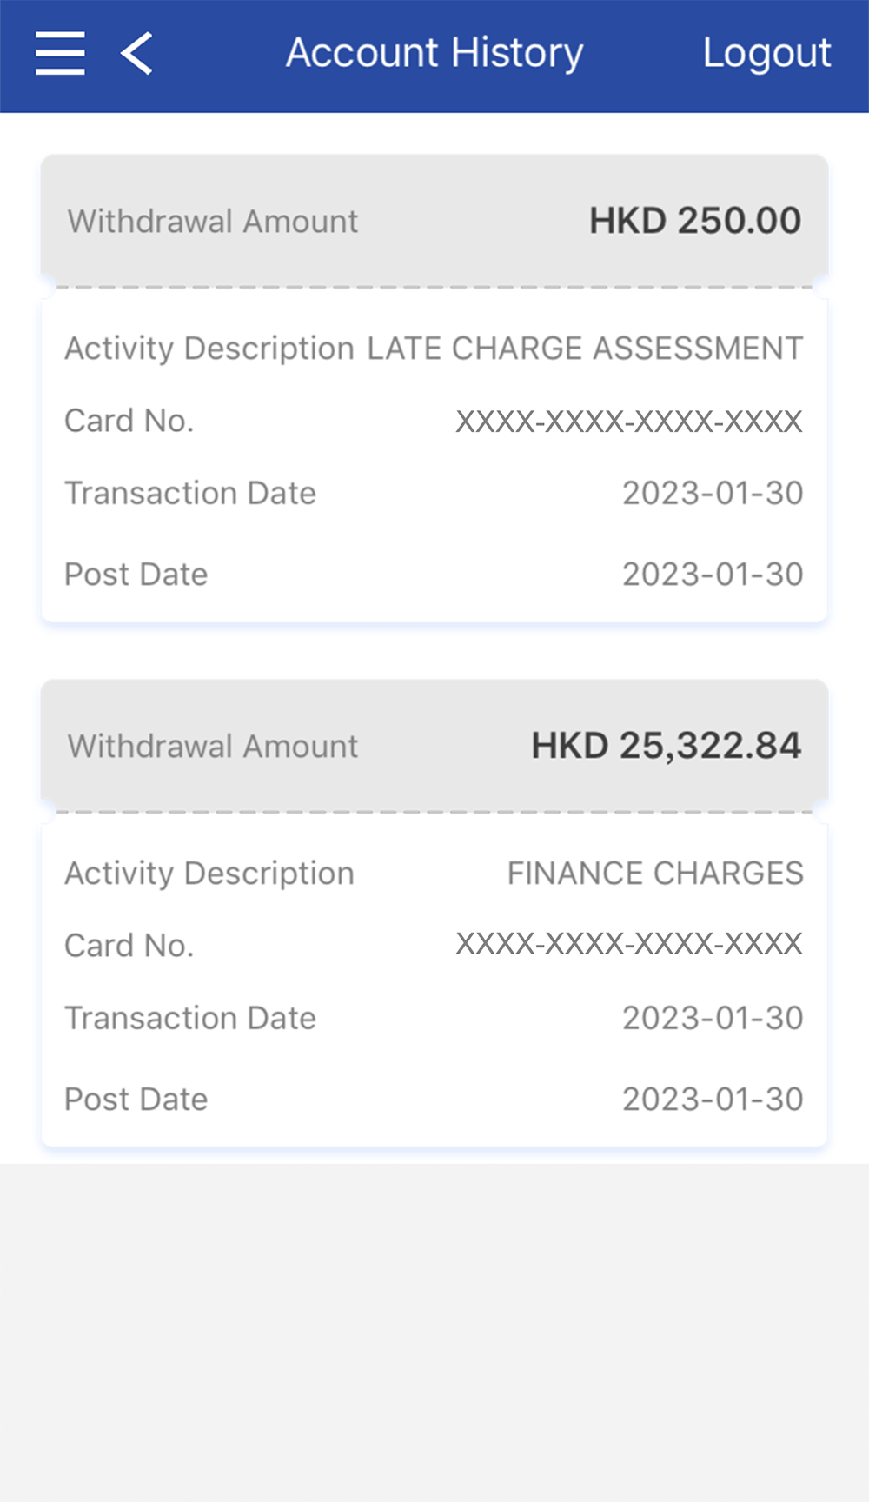
Task: Click the second Withdrawal Amount label
Action: [213, 747]
